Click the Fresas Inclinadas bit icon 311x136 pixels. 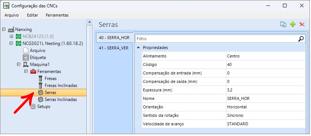coord(41,86)
